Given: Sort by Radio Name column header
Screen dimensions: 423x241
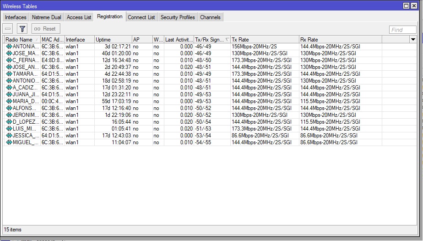Looking at the screenshot, I should [x=22, y=40].
